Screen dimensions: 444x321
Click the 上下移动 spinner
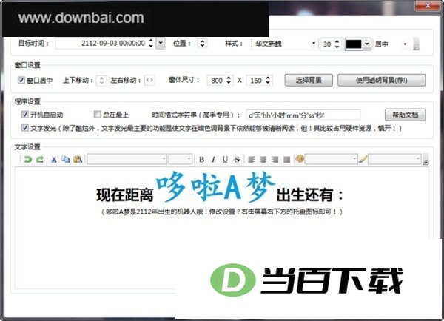coord(101,81)
